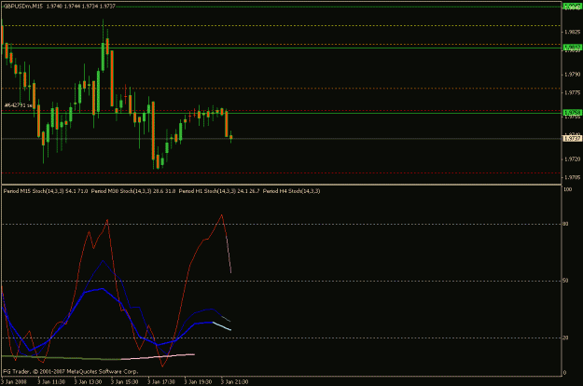Click the 3 Jan 13:30 time axis label
The width and height of the screenshot is (583, 386).
(x=88, y=381)
